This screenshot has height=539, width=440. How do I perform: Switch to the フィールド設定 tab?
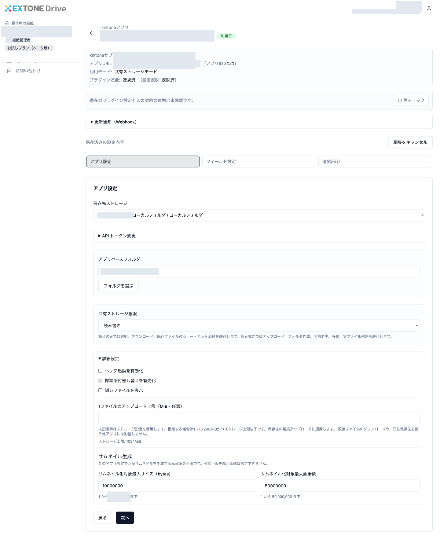259,162
